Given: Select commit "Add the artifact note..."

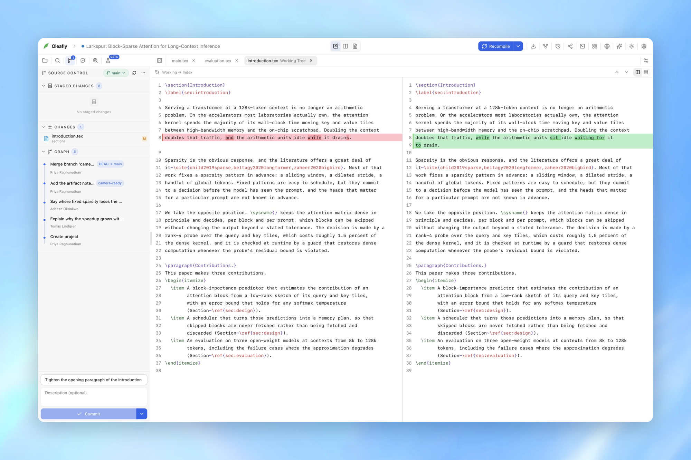Looking at the screenshot, I should [x=72, y=183].
